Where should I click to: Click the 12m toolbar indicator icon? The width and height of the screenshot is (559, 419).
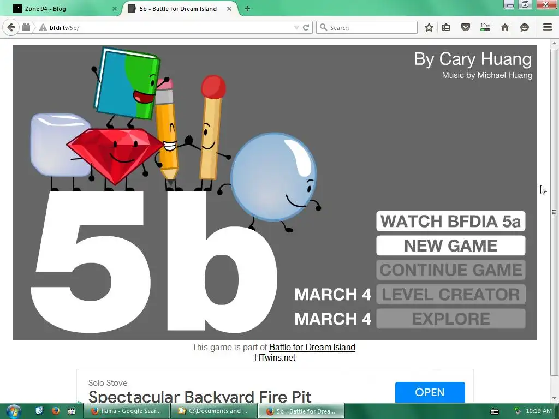pyautogui.click(x=485, y=27)
